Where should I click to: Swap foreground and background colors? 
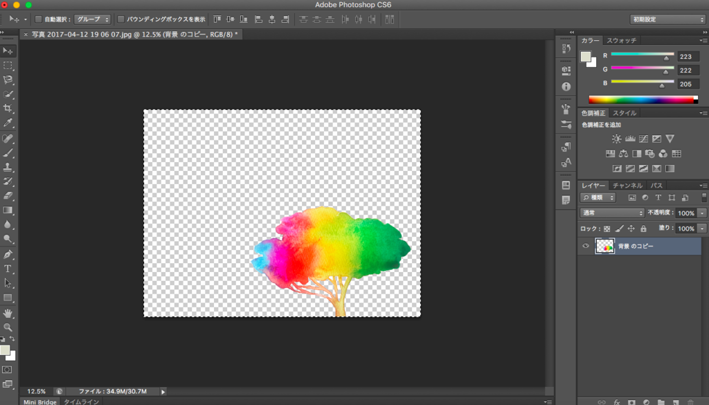[12, 339]
